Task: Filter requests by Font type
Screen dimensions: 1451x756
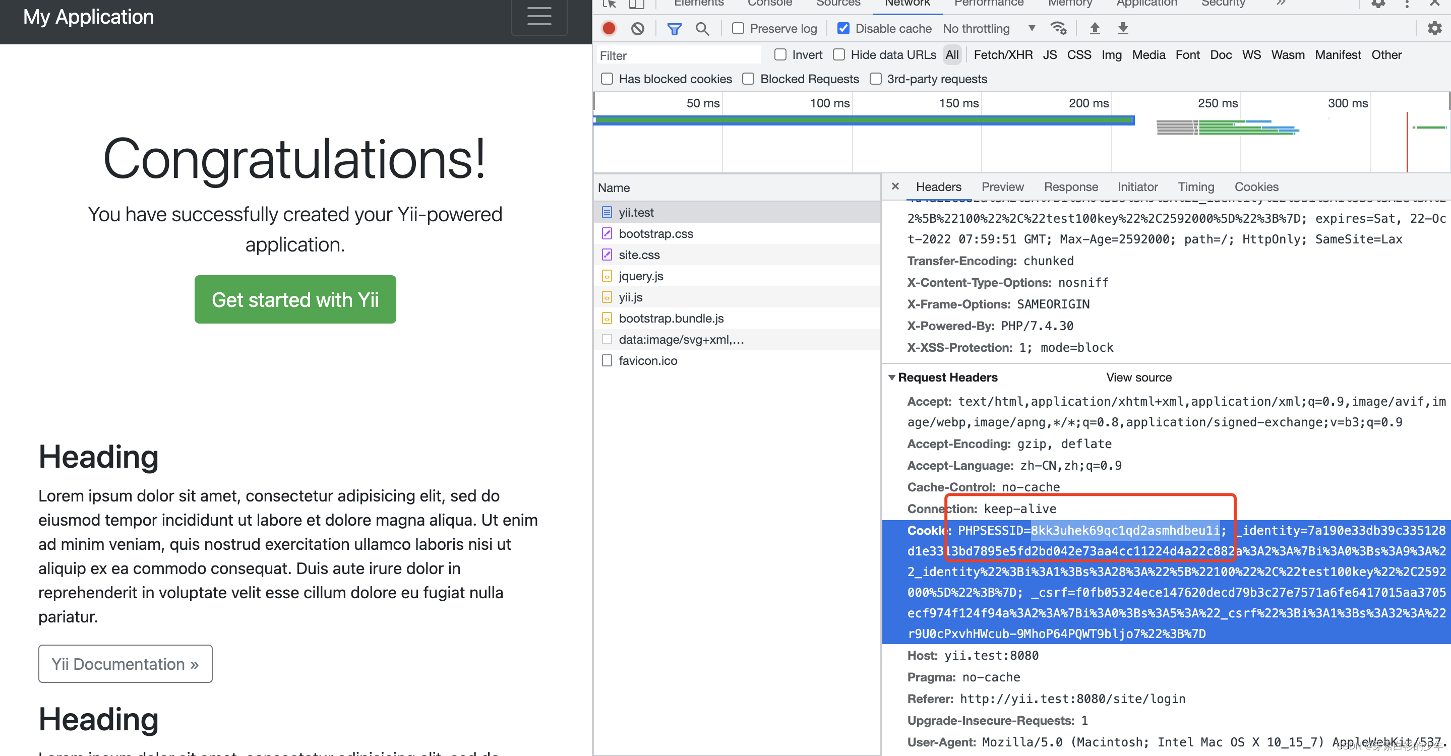Action: [x=1187, y=54]
